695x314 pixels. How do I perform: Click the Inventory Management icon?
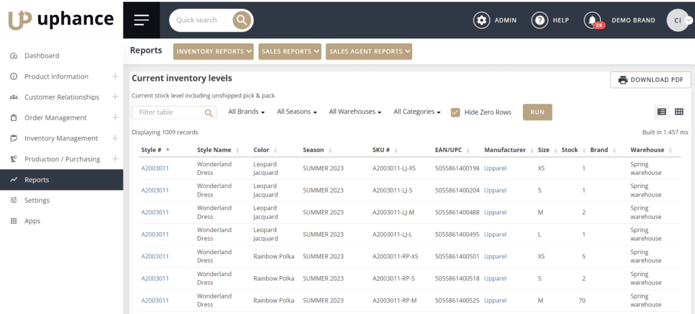pos(14,138)
